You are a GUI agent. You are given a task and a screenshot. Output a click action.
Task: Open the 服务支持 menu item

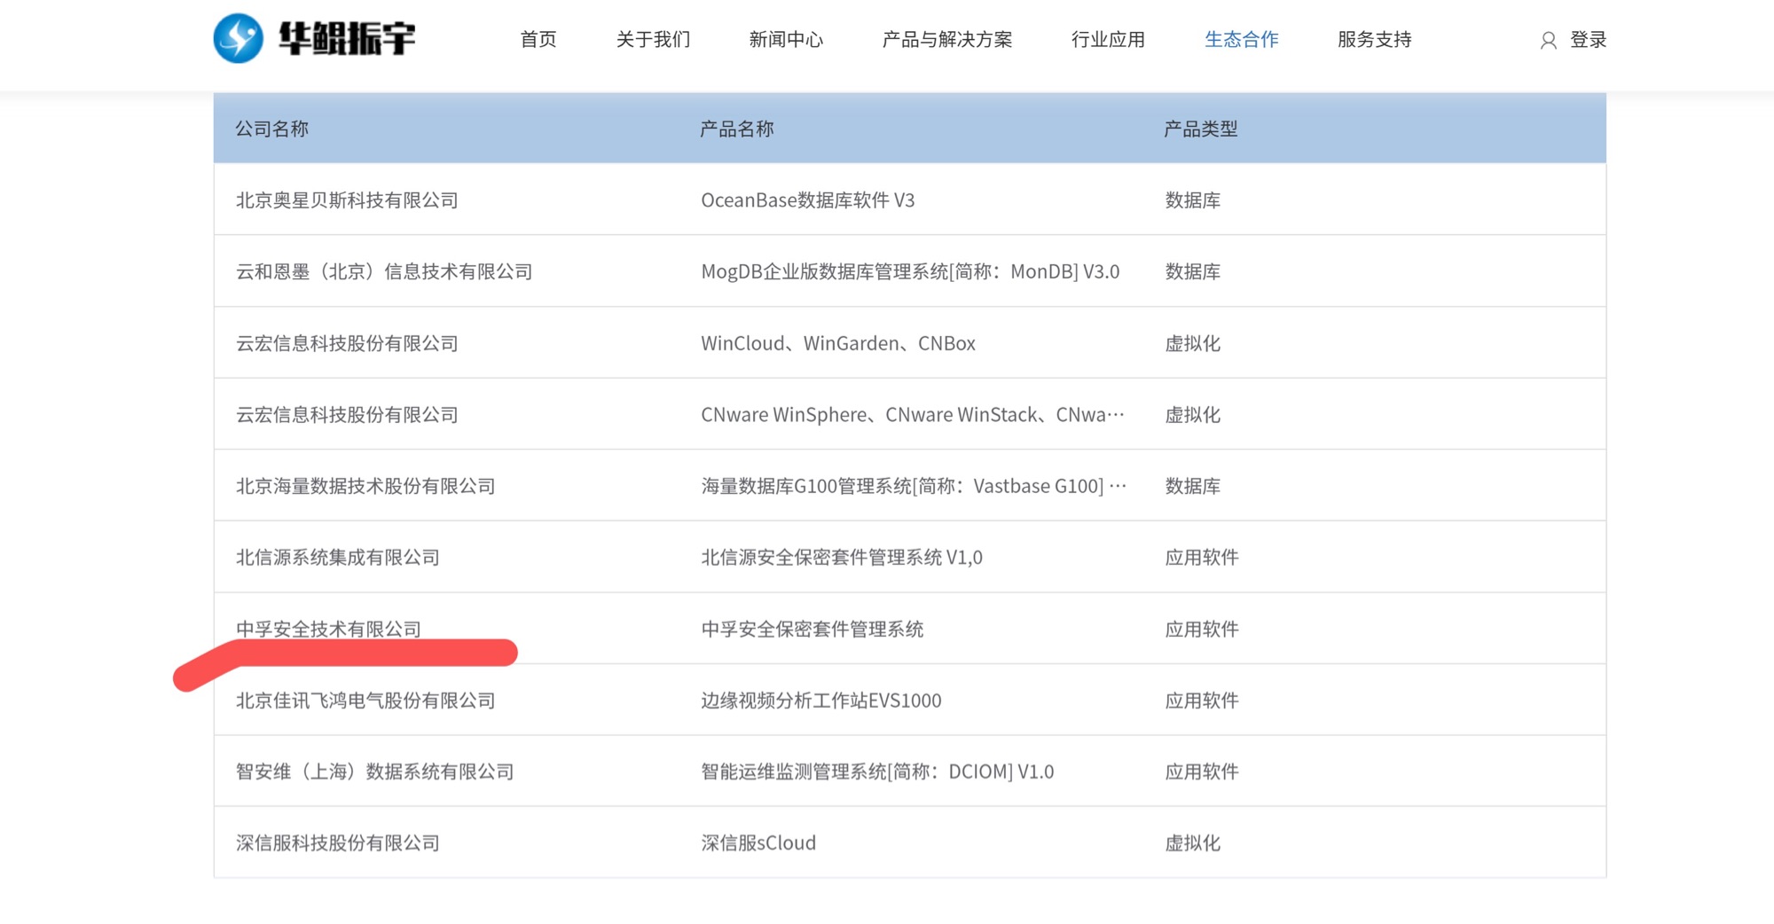1375,39
